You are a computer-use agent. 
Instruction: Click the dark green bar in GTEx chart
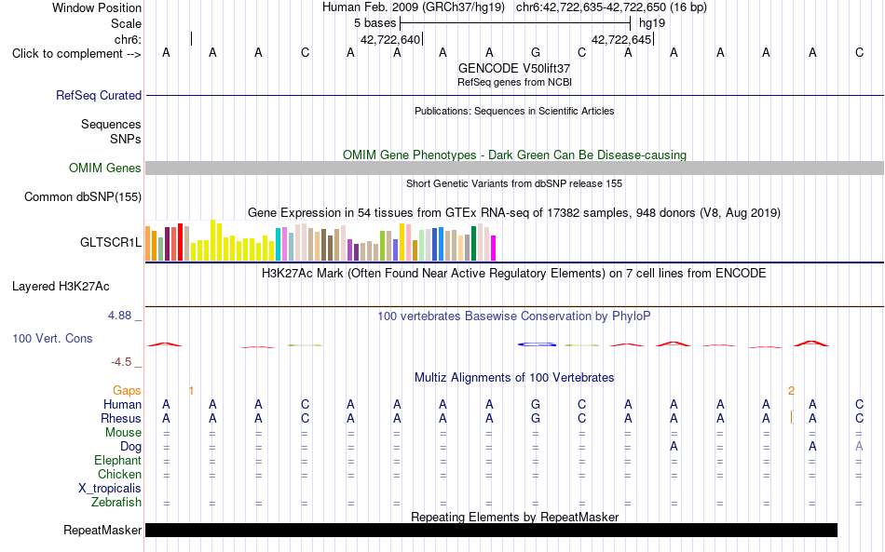[473, 244]
